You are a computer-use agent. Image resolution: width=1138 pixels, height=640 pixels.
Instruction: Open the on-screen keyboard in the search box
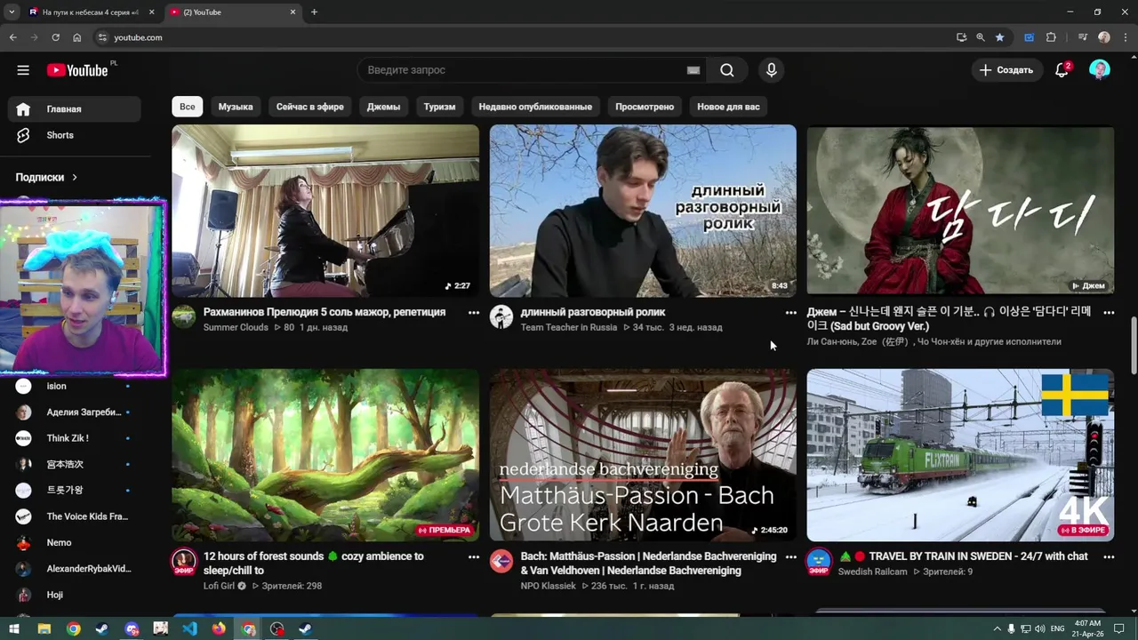click(x=693, y=70)
